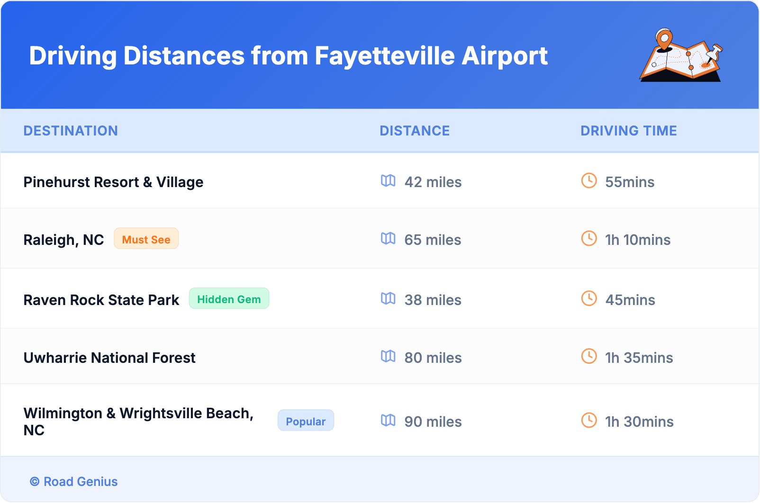This screenshot has height=503, width=760.
Task: Click the Destination column header
Action: (x=71, y=131)
